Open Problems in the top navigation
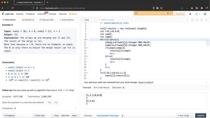210x118 pixels. pos(30,14)
